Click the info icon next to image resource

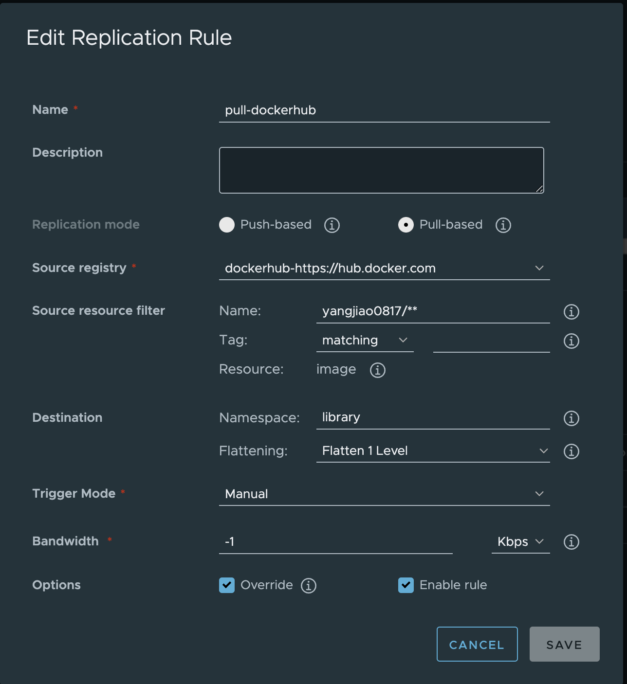(x=377, y=370)
